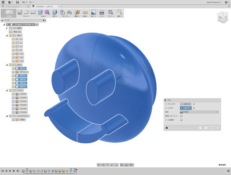Select the New Component assemble icon
The width and height of the screenshot is (231, 175).
62,12
